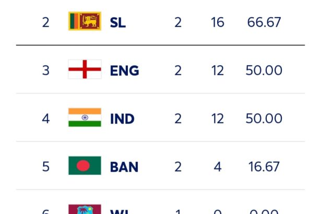Click matches played value in IND row
This screenshot has width=321, height=214.
click(x=178, y=118)
